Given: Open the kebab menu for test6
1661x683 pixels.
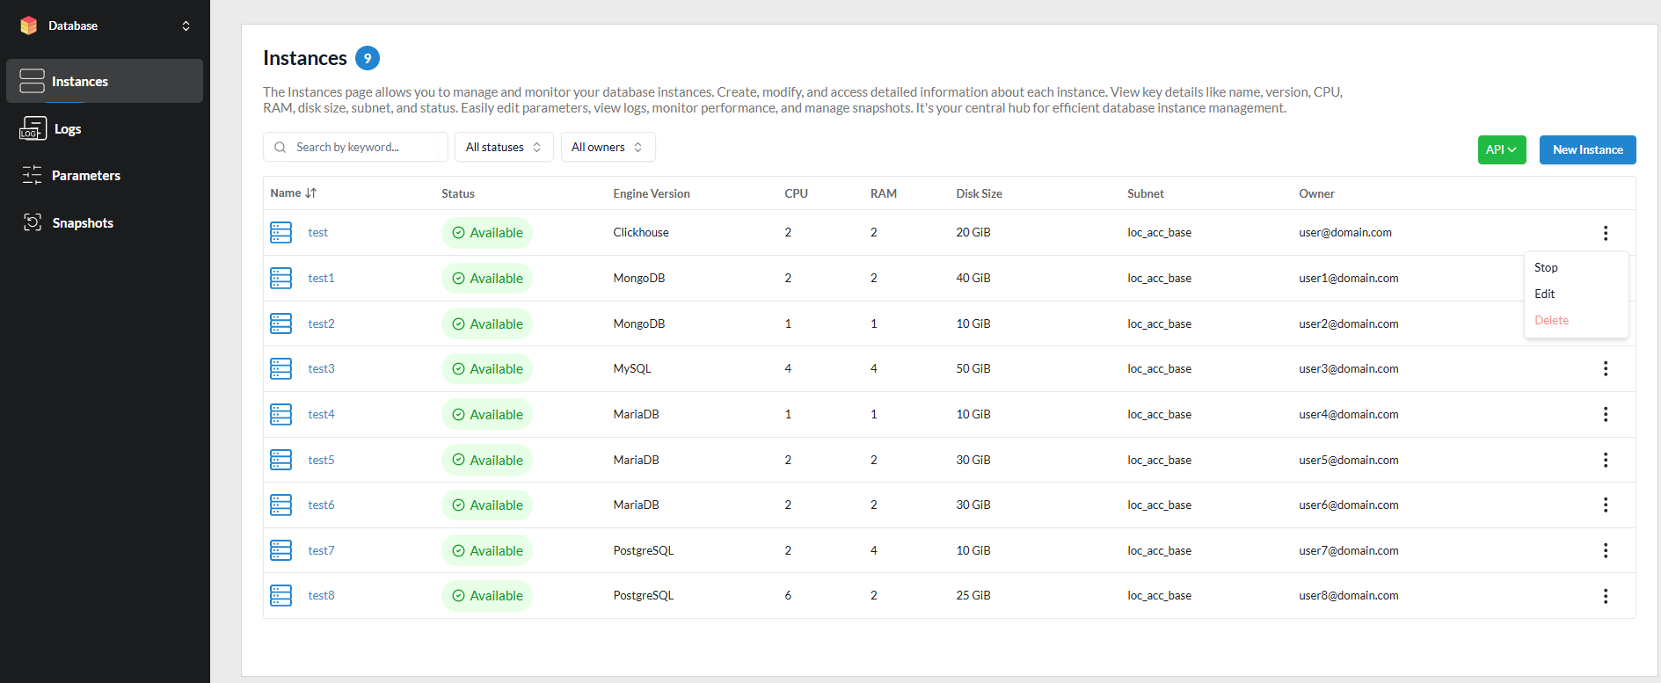Looking at the screenshot, I should (1605, 505).
